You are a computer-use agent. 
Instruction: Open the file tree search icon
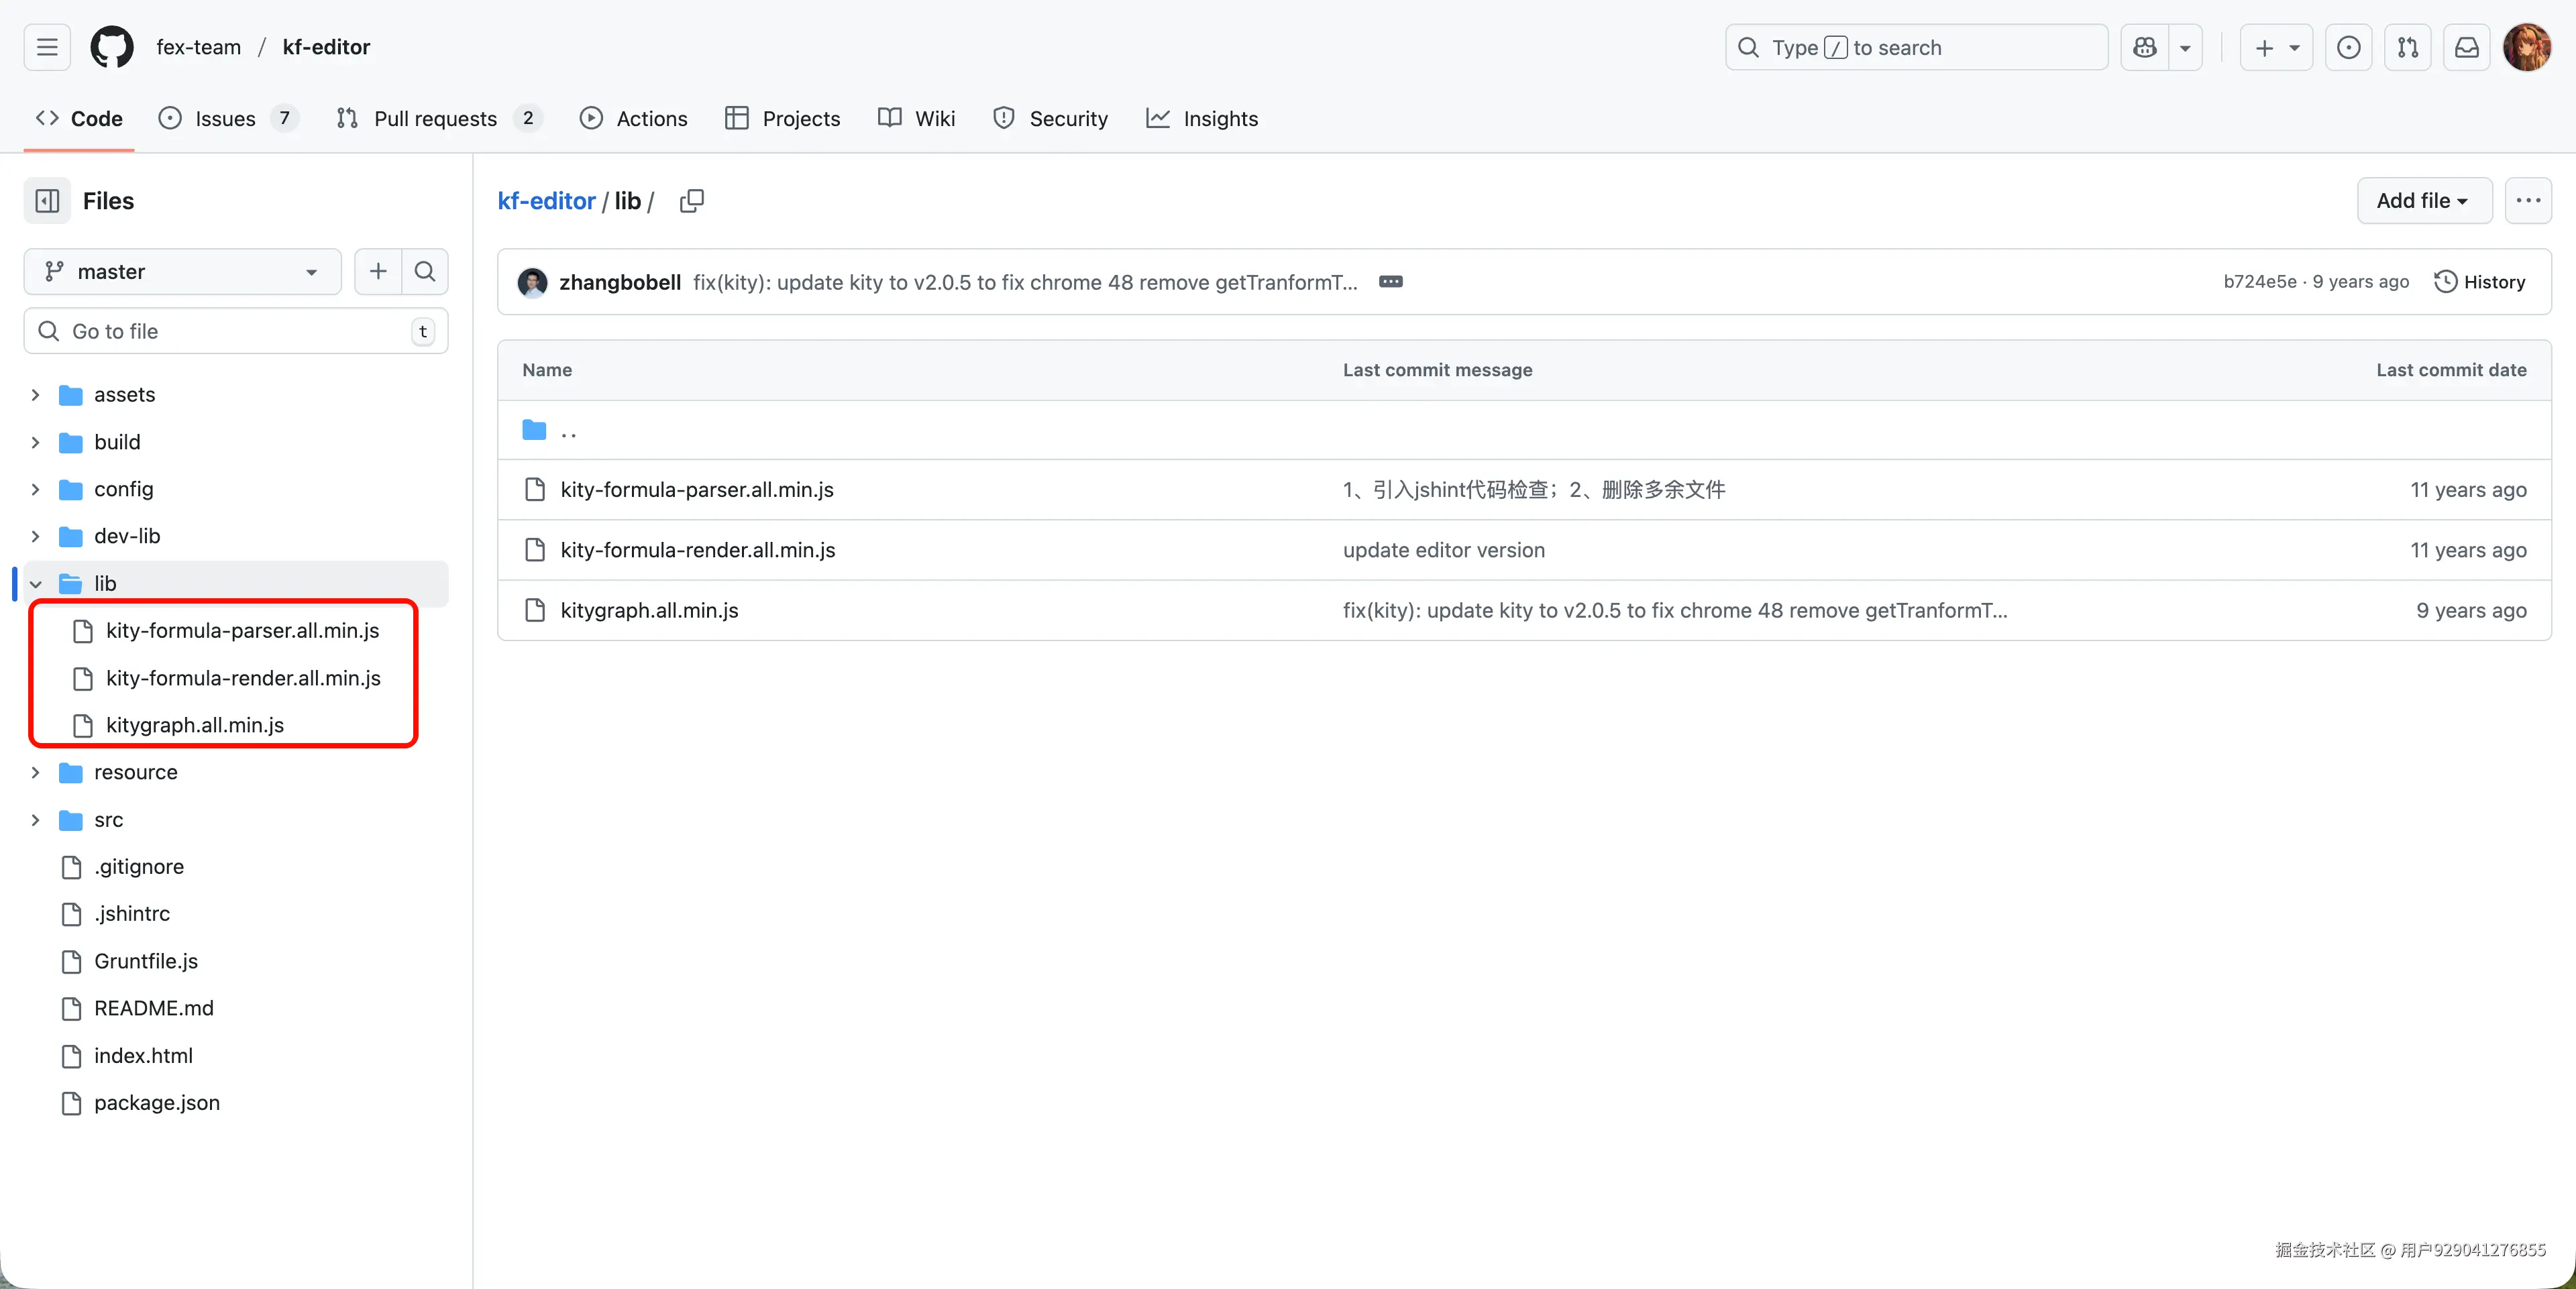pyautogui.click(x=425, y=272)
